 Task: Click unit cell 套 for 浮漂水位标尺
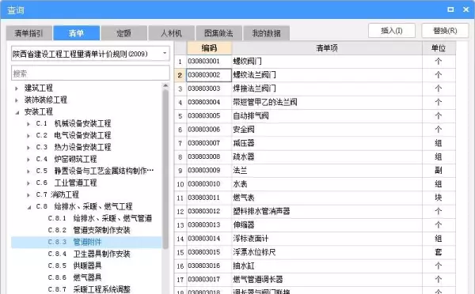[x=439, y=252]
